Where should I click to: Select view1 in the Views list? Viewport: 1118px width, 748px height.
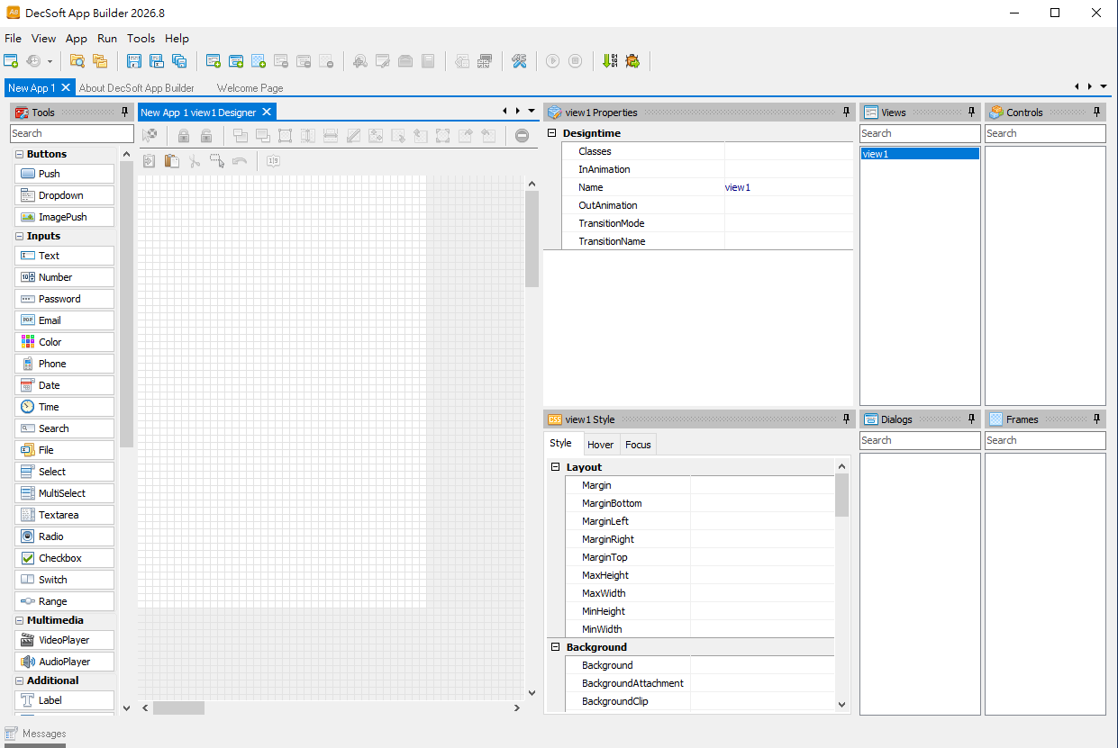coord(919,154)
